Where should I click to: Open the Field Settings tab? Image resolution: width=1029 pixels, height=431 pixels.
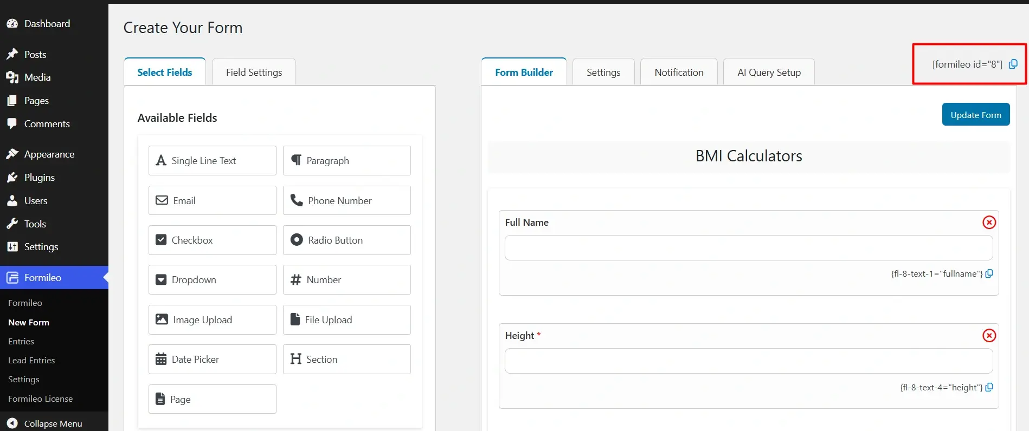point(254,73)
